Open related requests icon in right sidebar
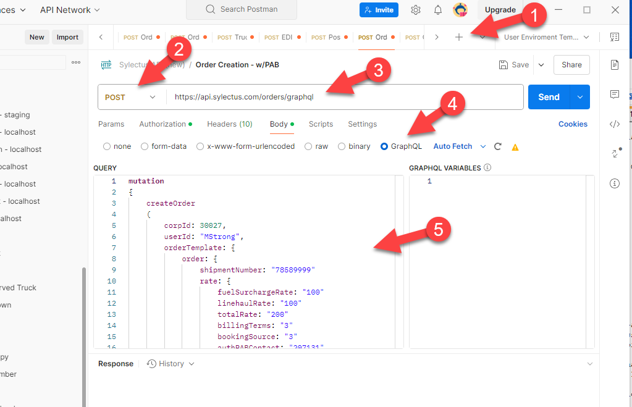632x407 pixels. [x=616, y=153]
